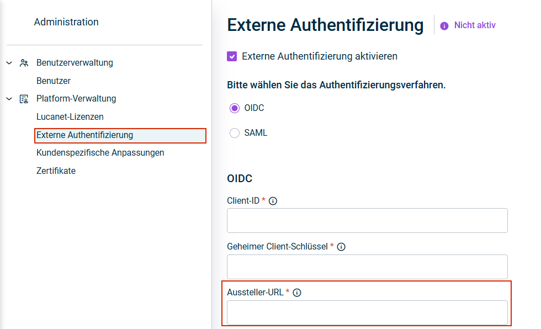Open the Zertifikate page

coord(56,171)
